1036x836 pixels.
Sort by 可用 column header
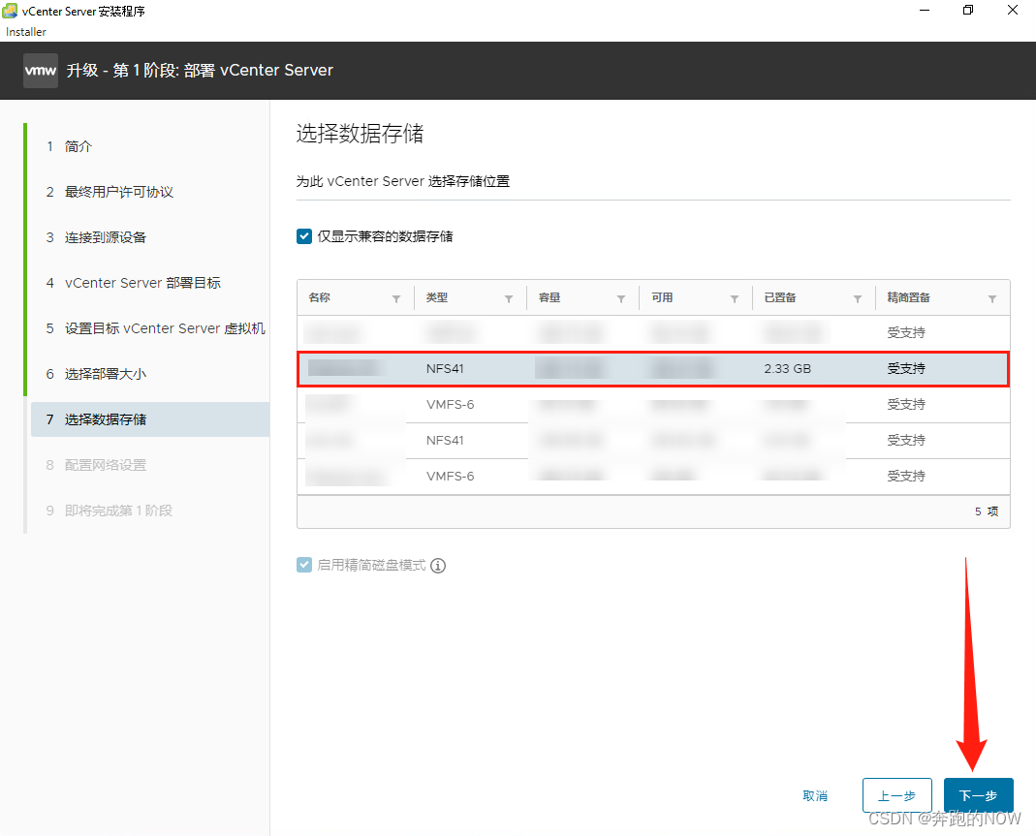[x=662, y=297]
